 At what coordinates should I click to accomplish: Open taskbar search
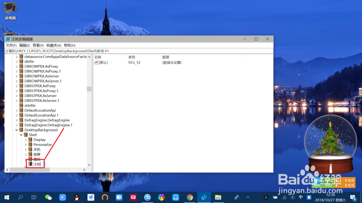(20, 197)
